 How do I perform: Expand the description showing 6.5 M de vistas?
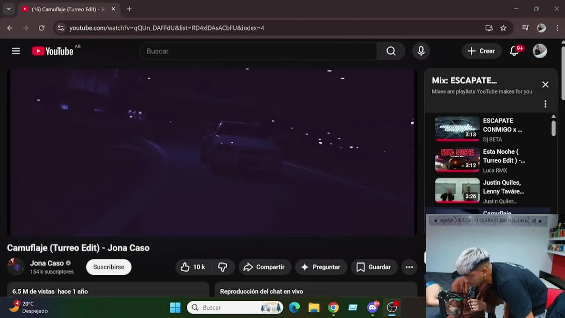(108, 290)
